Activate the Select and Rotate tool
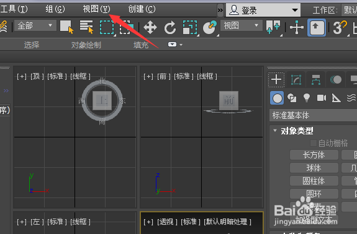The image size is (357, 234). pyautogui.click(x=170, y=27)
